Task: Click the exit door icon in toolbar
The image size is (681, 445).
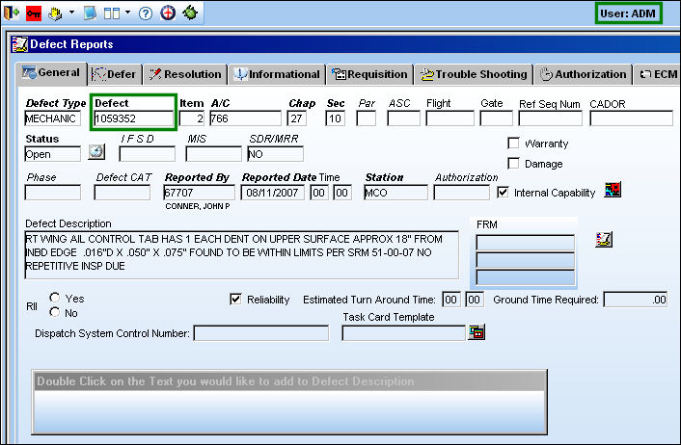Action: pyautogui.click(x=12, y=13)
